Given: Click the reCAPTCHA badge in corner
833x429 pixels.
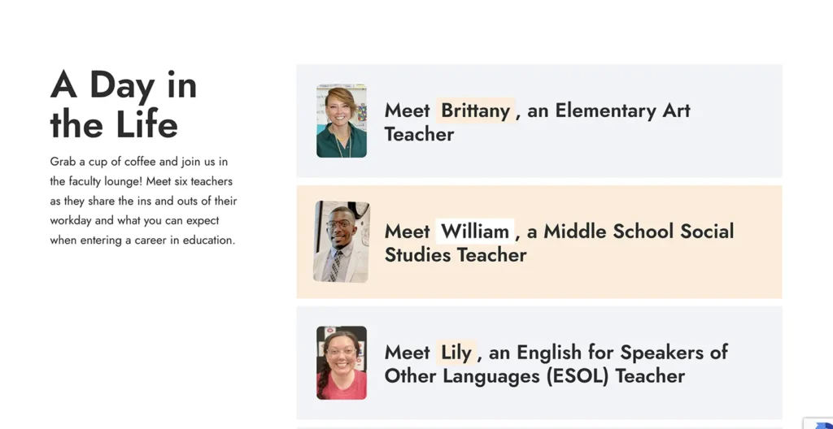Looking at the screenshot, I should point(820,423).
